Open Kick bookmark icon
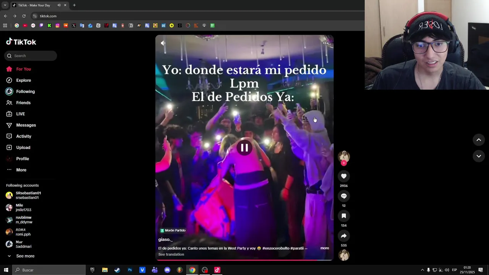Image resolution: width=489 pixels, height=275 pixels. click(49, 26)
